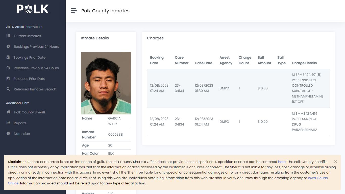Click inmate number 0005388

click(115, 134)
